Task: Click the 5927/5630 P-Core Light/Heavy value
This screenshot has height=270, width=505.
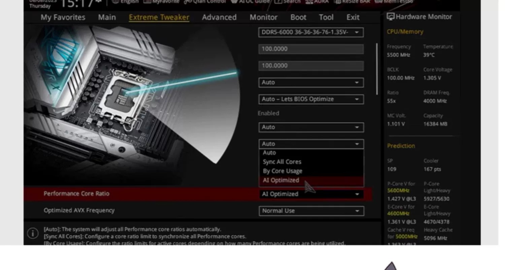Action: coord(436,199)
